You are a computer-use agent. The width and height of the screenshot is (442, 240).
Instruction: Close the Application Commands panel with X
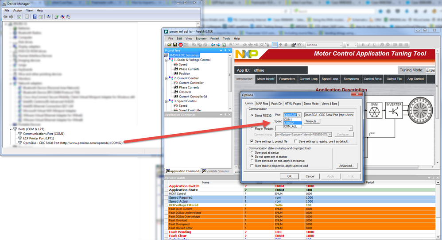229,115
